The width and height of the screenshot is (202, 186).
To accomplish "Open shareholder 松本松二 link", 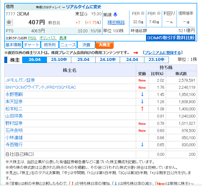I will click(14, 109).
